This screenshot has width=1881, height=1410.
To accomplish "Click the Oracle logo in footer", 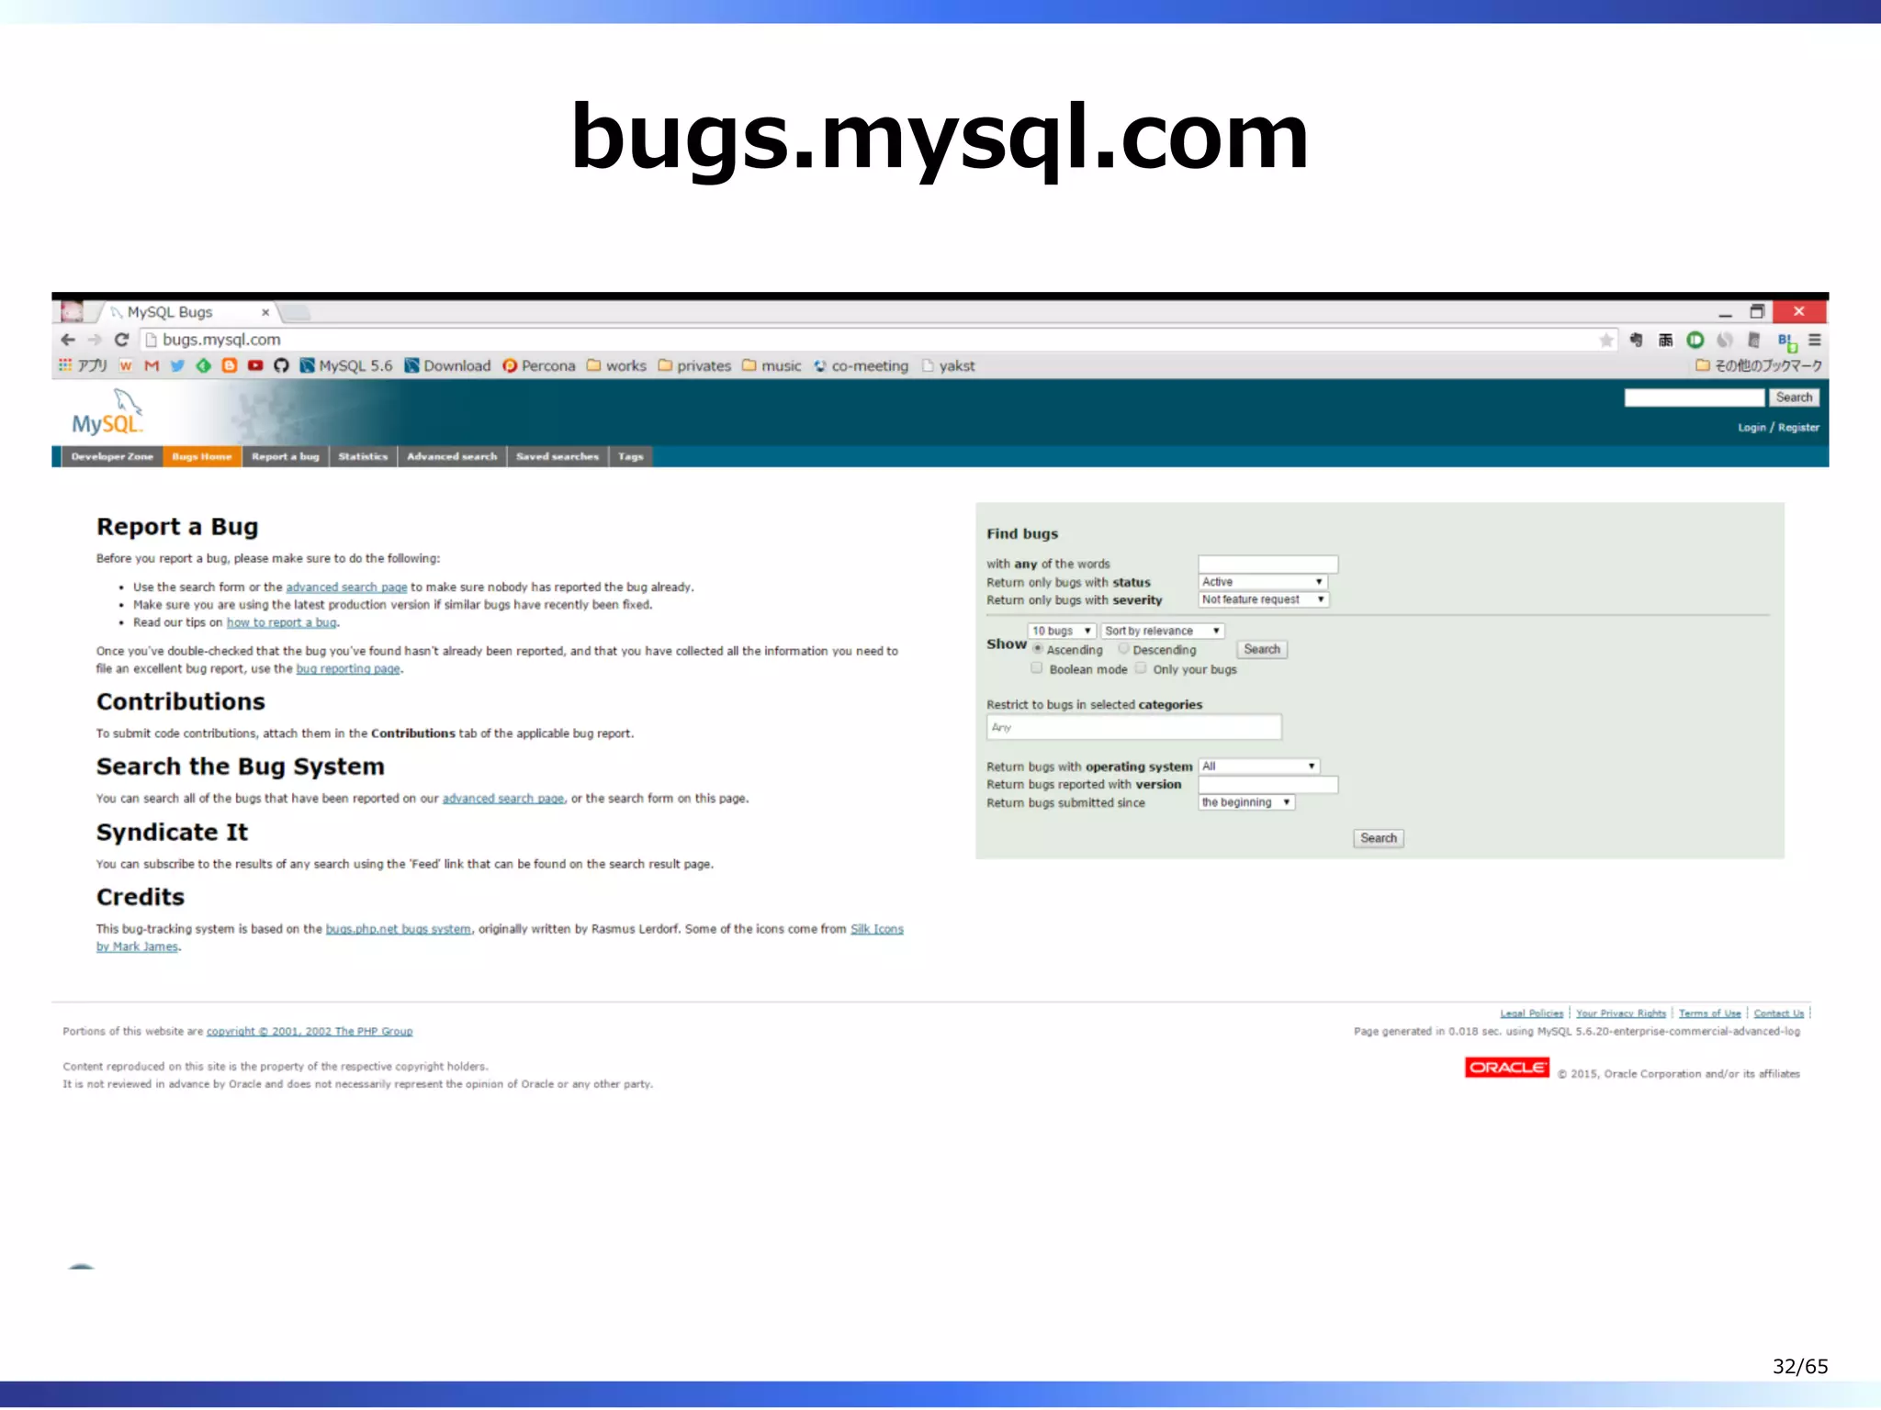I will coord(1506,1068).
